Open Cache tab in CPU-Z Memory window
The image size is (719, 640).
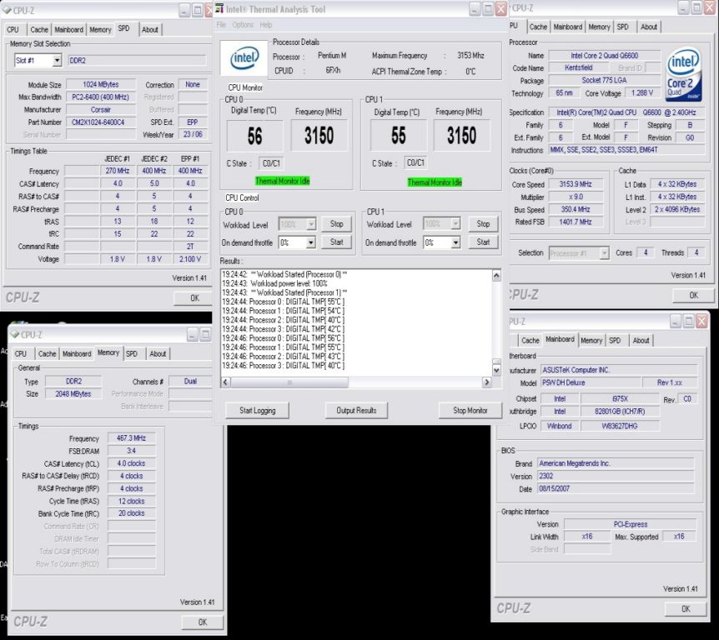click(47, 353)
